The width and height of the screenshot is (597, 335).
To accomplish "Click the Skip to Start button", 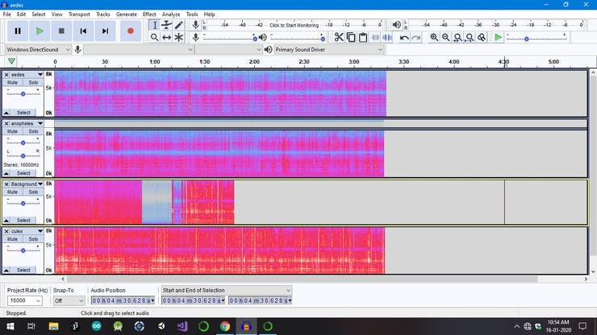I will point(83,31).
